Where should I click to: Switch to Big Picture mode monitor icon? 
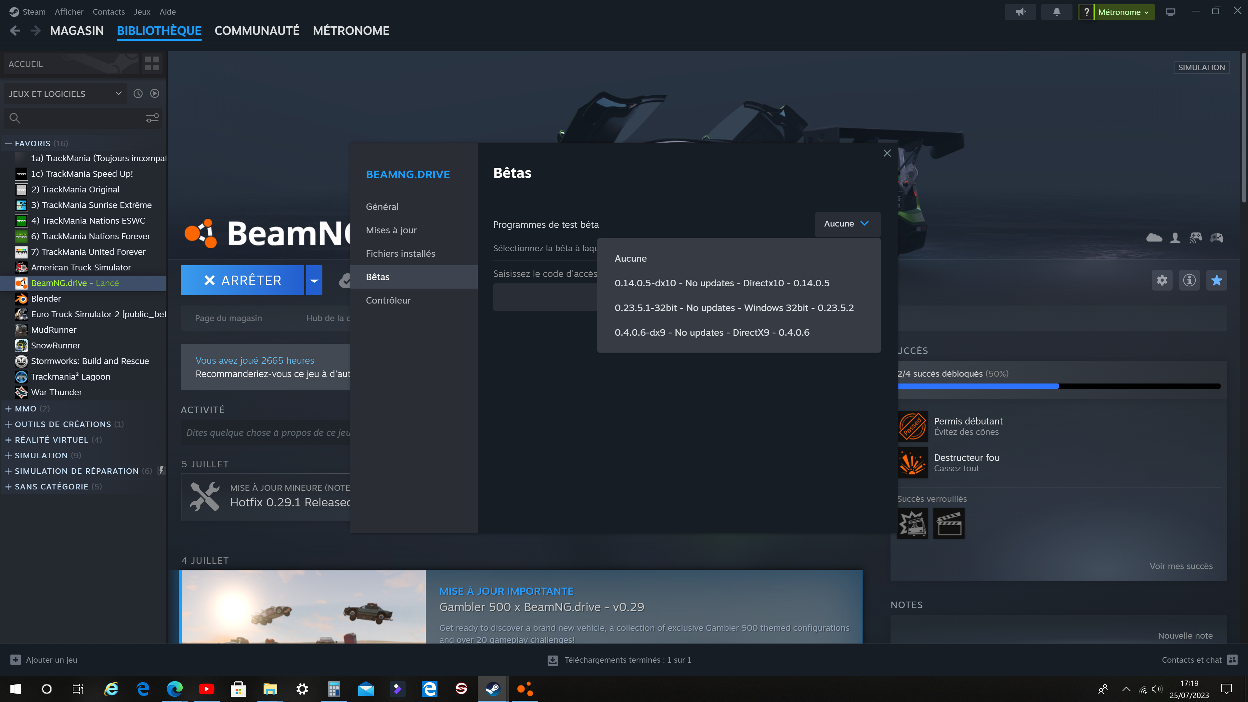click(x=1170, y=12)
